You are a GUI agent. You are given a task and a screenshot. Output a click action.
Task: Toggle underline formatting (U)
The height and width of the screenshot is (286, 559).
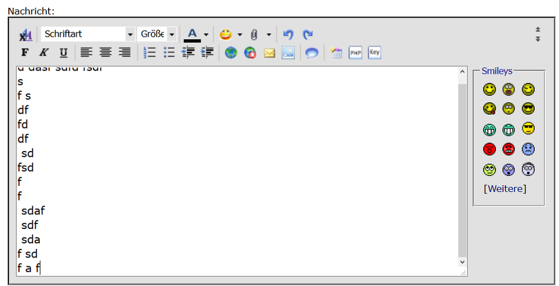point(63,53)
